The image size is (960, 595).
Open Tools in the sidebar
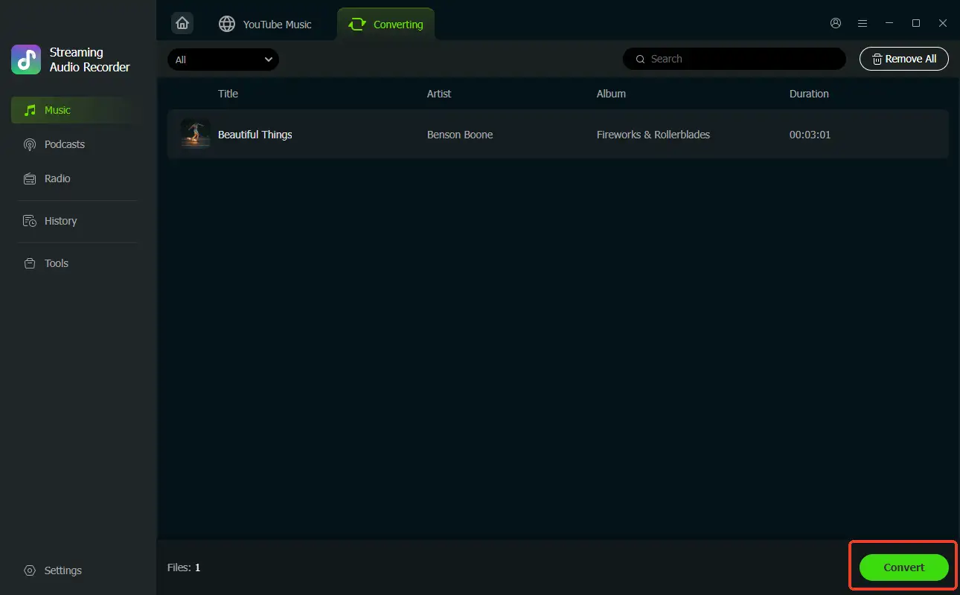74,263
